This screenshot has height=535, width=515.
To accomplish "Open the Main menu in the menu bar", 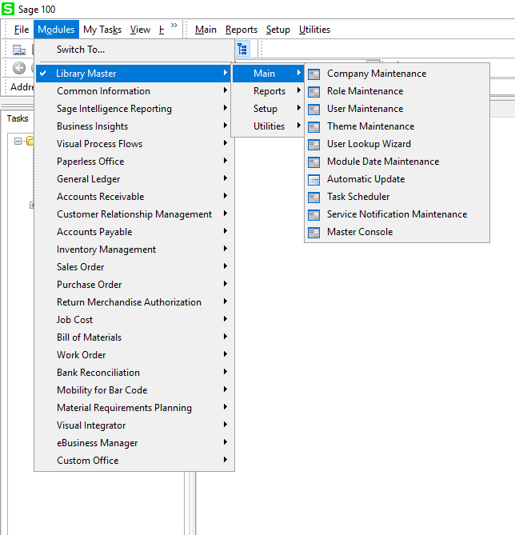I will tap(206, 30).
